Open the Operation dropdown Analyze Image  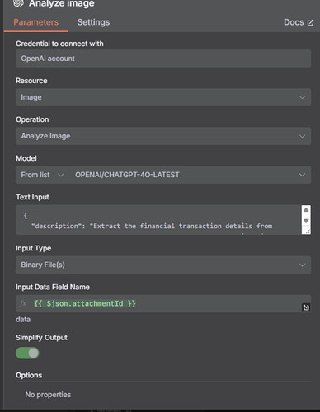click(x=163, y=136)
